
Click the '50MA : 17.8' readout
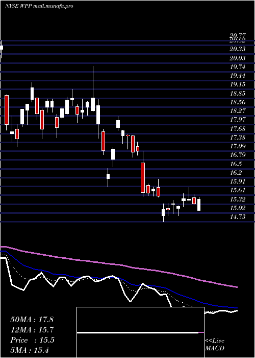[32, 320]
